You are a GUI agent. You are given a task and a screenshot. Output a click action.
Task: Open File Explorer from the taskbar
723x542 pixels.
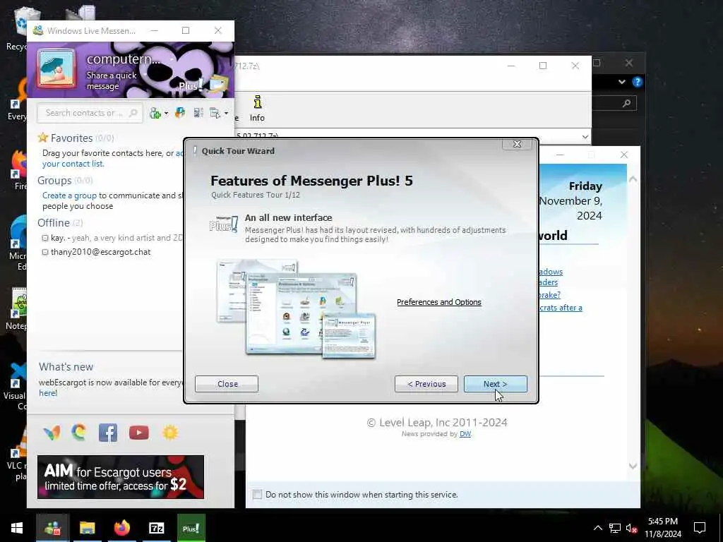pos(87,528)
